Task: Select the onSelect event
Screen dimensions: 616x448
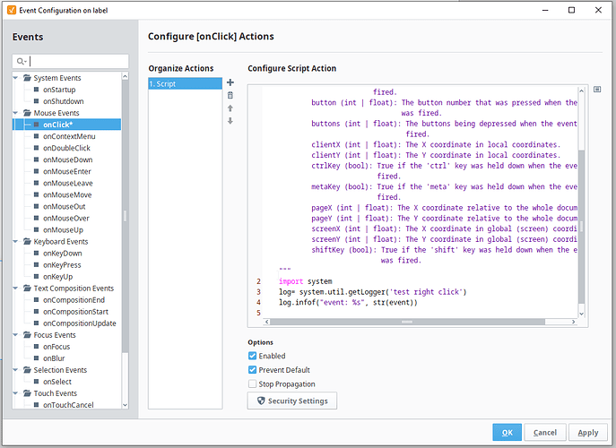Action: tap(57, 382)
